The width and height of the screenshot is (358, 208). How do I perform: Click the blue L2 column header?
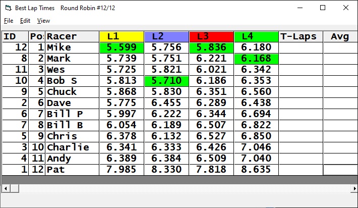166,36
